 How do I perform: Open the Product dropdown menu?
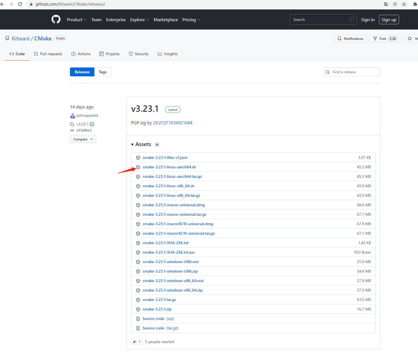click(x=77, y=20)
